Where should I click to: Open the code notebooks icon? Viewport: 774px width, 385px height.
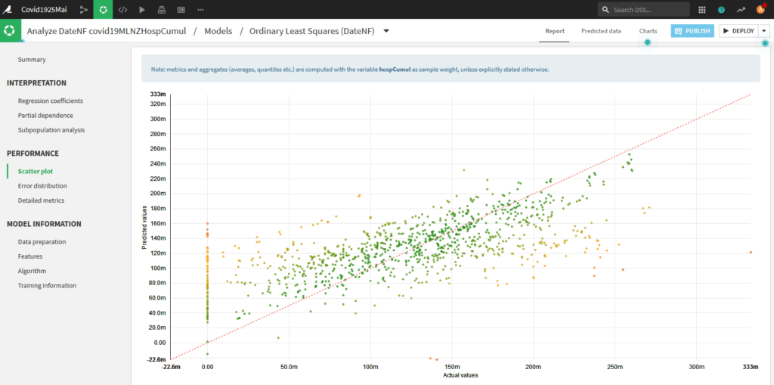tap(123, 9)
